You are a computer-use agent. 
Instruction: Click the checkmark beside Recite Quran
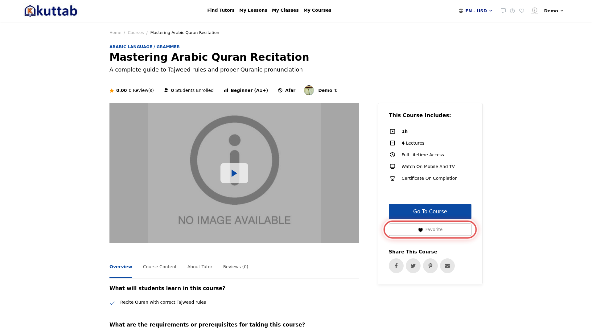pos(112,303)
